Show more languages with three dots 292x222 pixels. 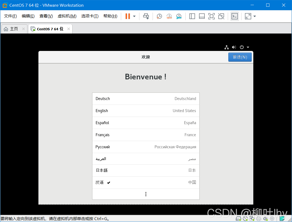(x=146, y=194)
